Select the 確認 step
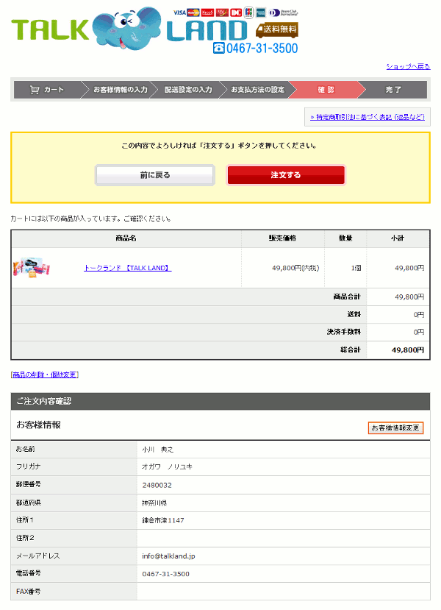Viewport: 441px width, 610px height. click(x=326, y=90)
